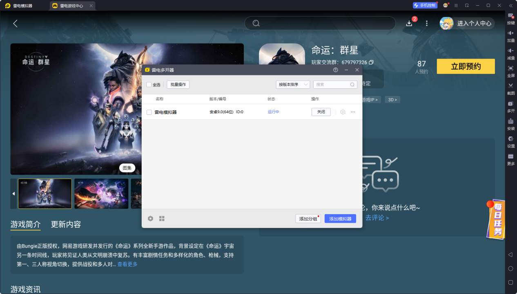The width and height of the screenshot is (517, 294).
Task: Open multi-instance settings hexagon icon at bottom
Action: (150, 219)
